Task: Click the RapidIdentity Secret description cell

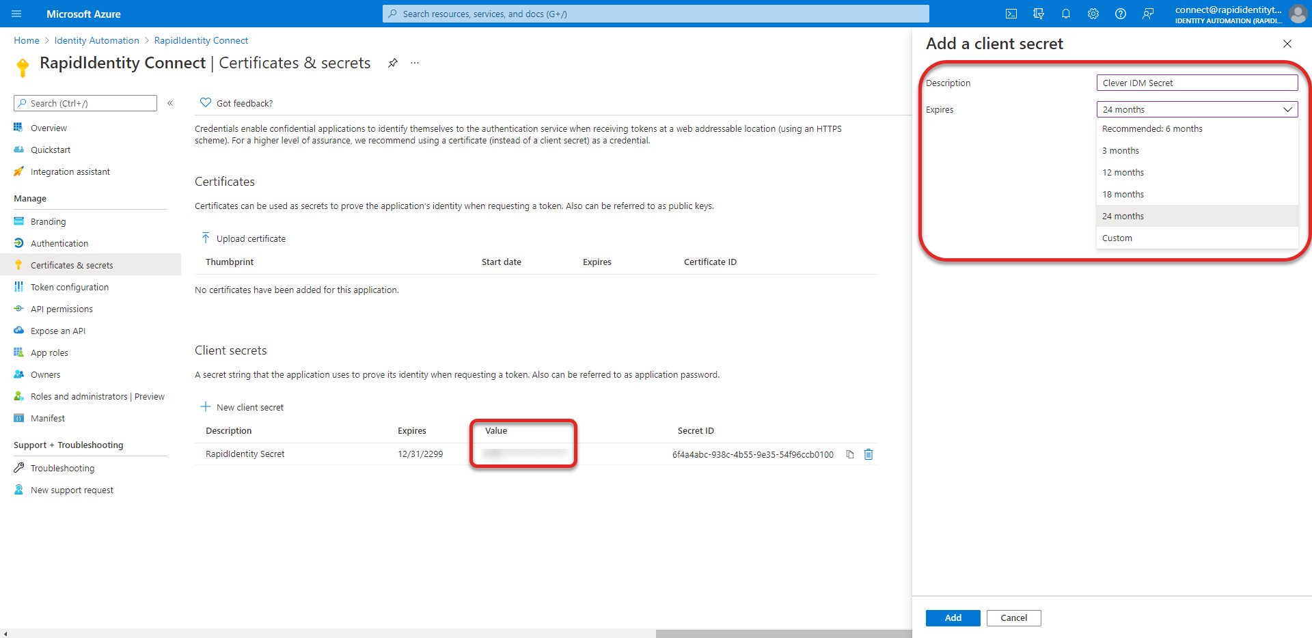Action: (x=245, y=454)
